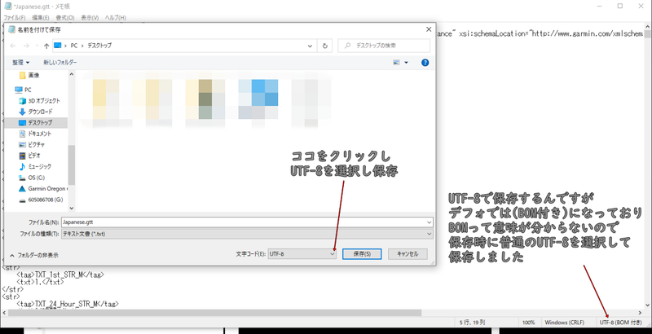Open recent locations dropdown arrow

pos(37,46)
